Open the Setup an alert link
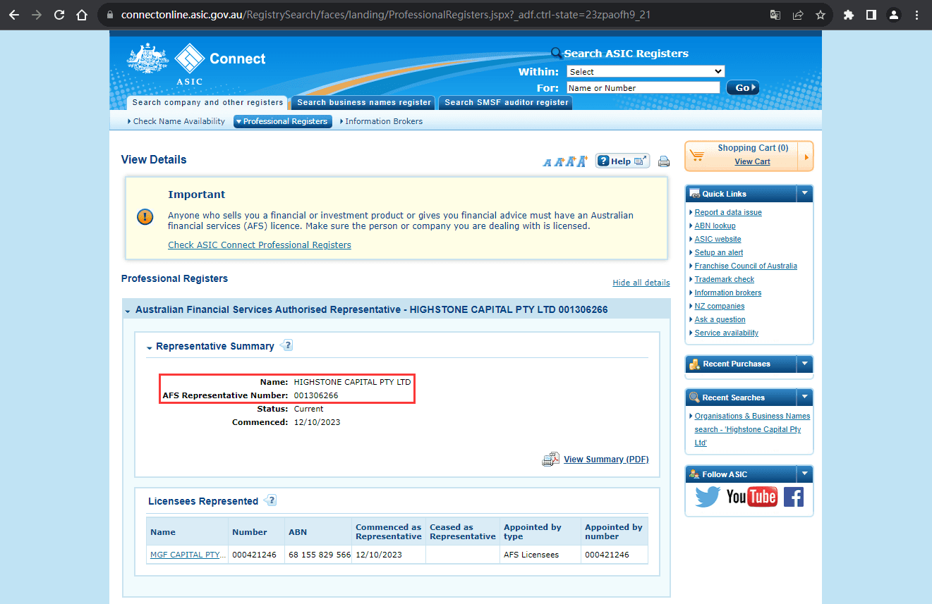Screen dimensions: 932x604 click(x=719, y=252)
